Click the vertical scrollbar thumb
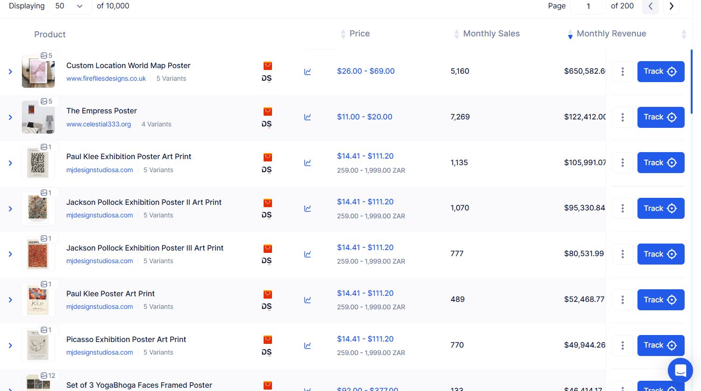Image resolution: width=701 pixels, height=391 pixels. click(692, 82)
